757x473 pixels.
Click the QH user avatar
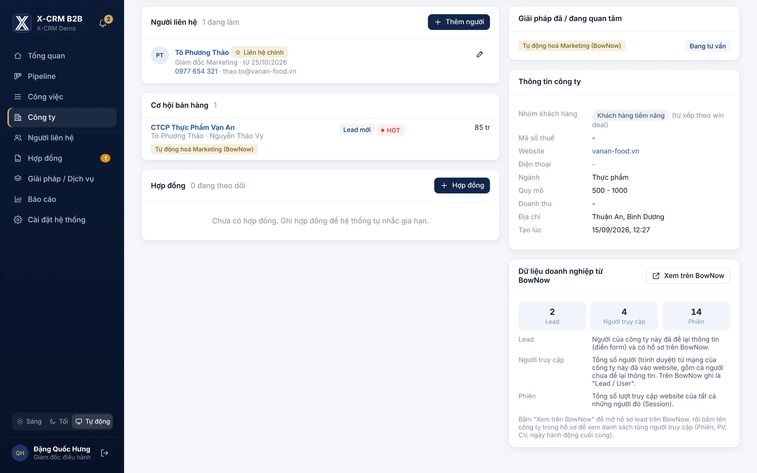20,453
